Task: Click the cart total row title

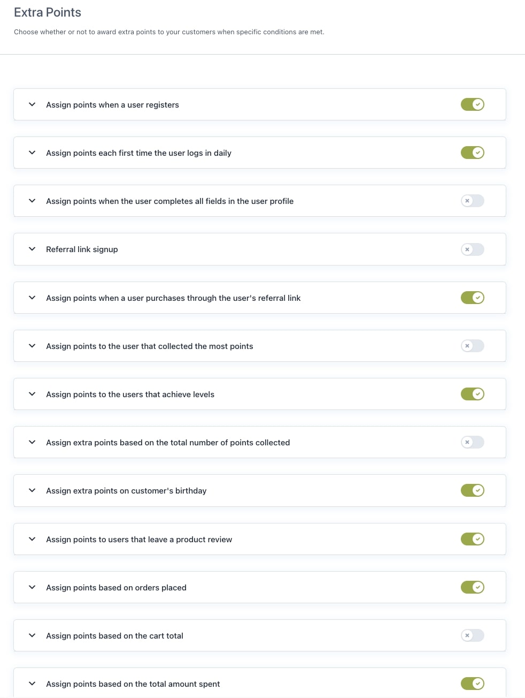Action: (x=114, y=636)
